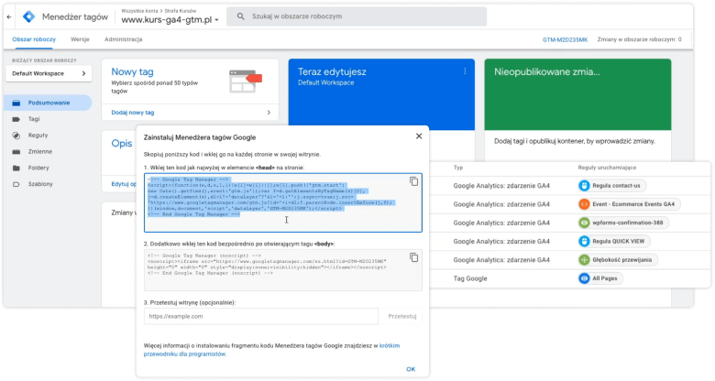Focus the https://example.com URL field
Screen dimensions: 715x381
click(261, 316)
